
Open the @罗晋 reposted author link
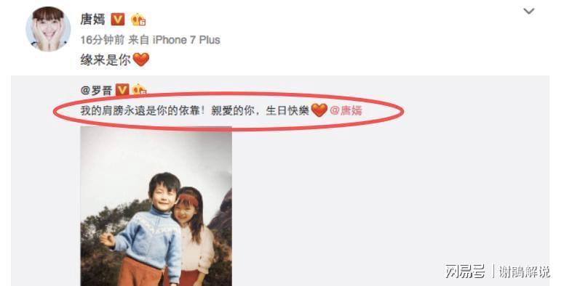click(96, 91)
